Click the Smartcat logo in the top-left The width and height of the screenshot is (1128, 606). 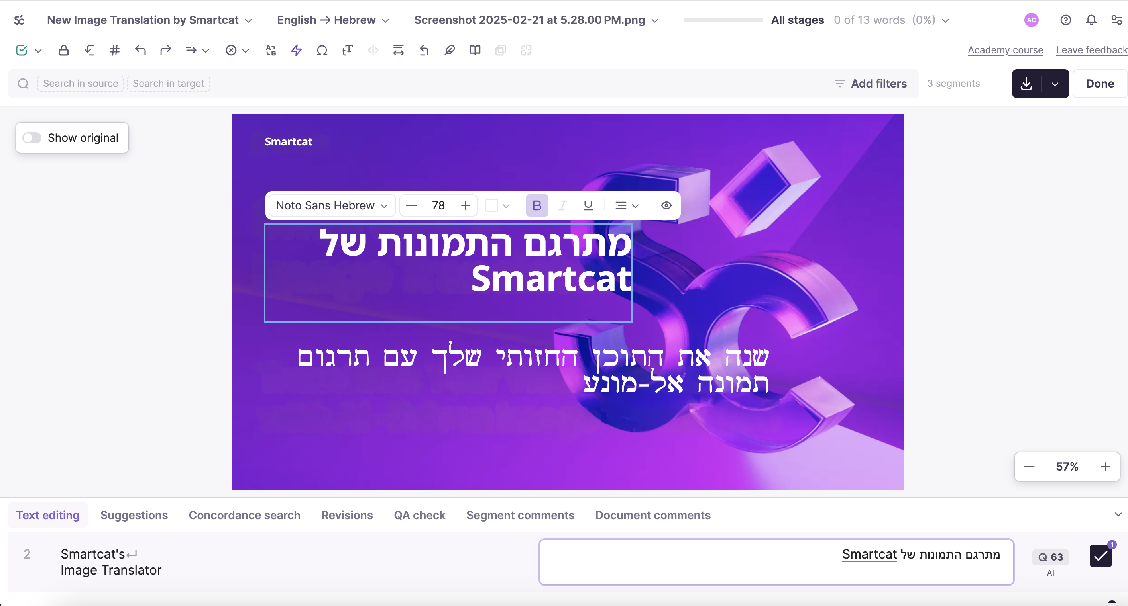click(x=19, y=20)
